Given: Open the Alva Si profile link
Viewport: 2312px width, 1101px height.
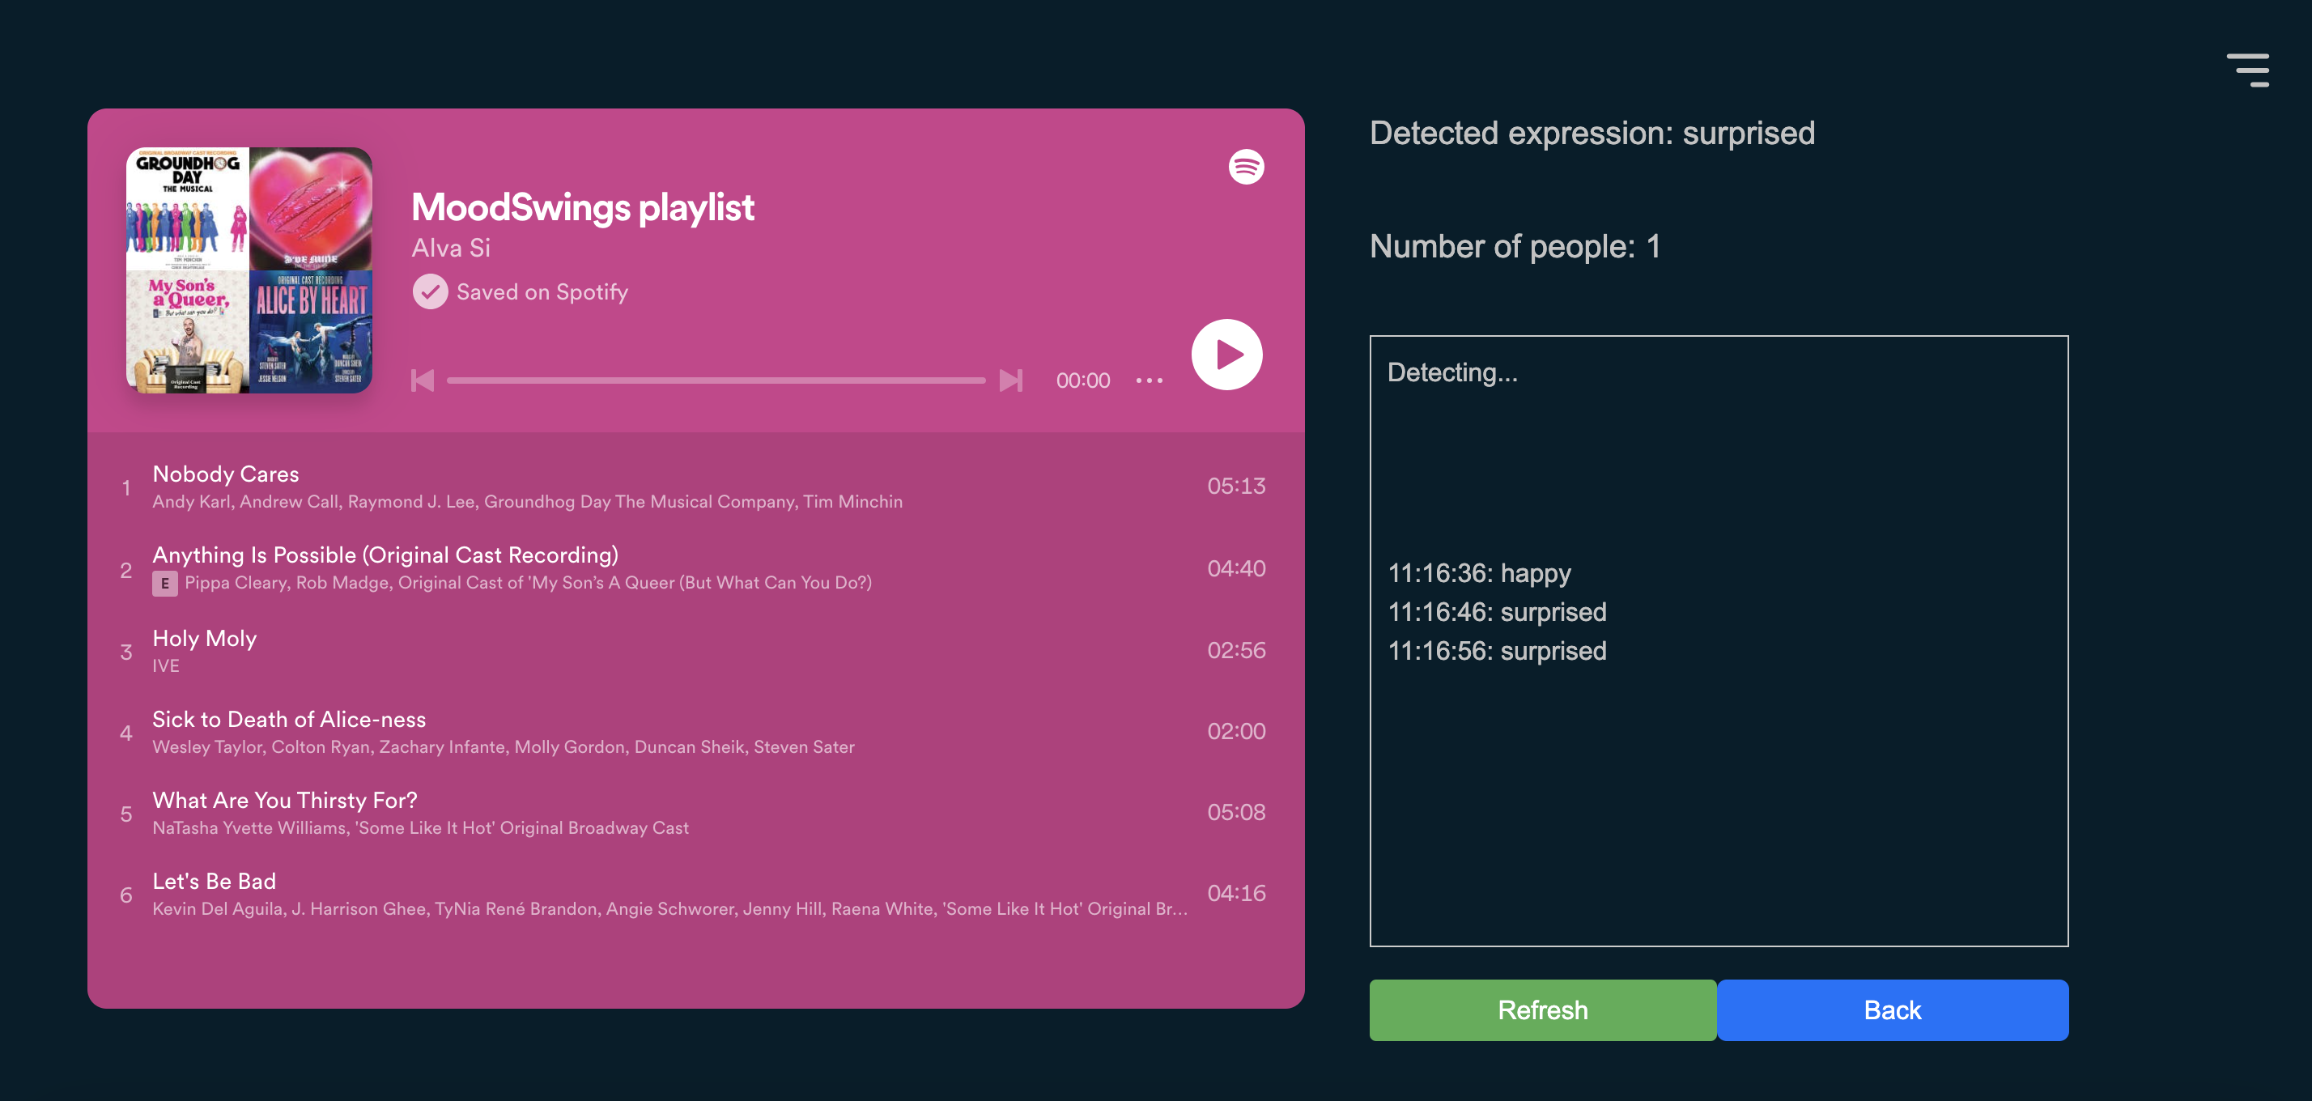Looking at the screenshot, I should [x=451, y=248].
